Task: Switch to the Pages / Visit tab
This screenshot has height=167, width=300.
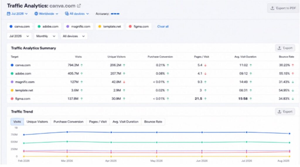Action: point(98,122)
